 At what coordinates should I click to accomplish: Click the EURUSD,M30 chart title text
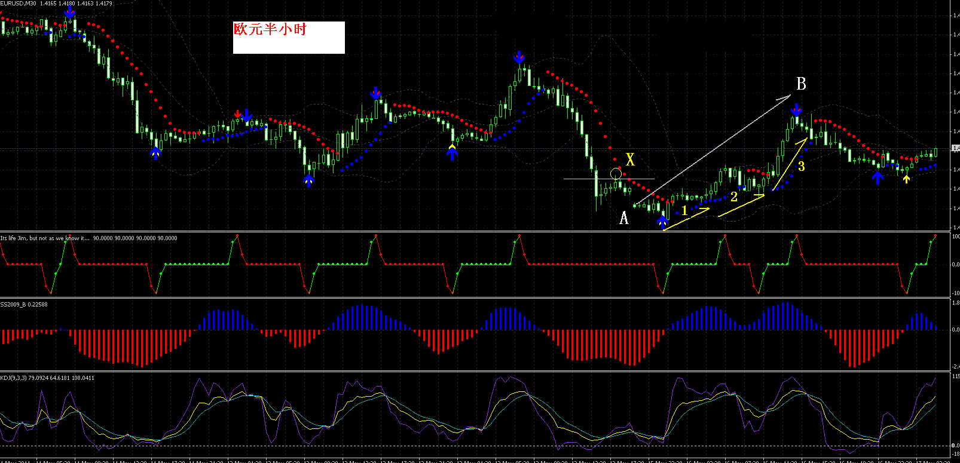pyautogui.click(x=19, y=4)
